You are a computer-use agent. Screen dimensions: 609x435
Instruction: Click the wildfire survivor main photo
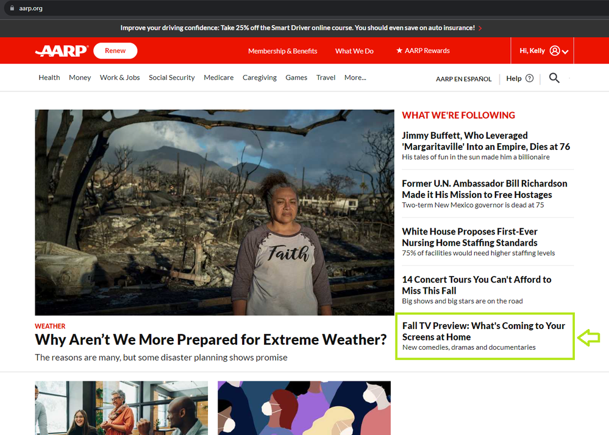coord(215,212)
